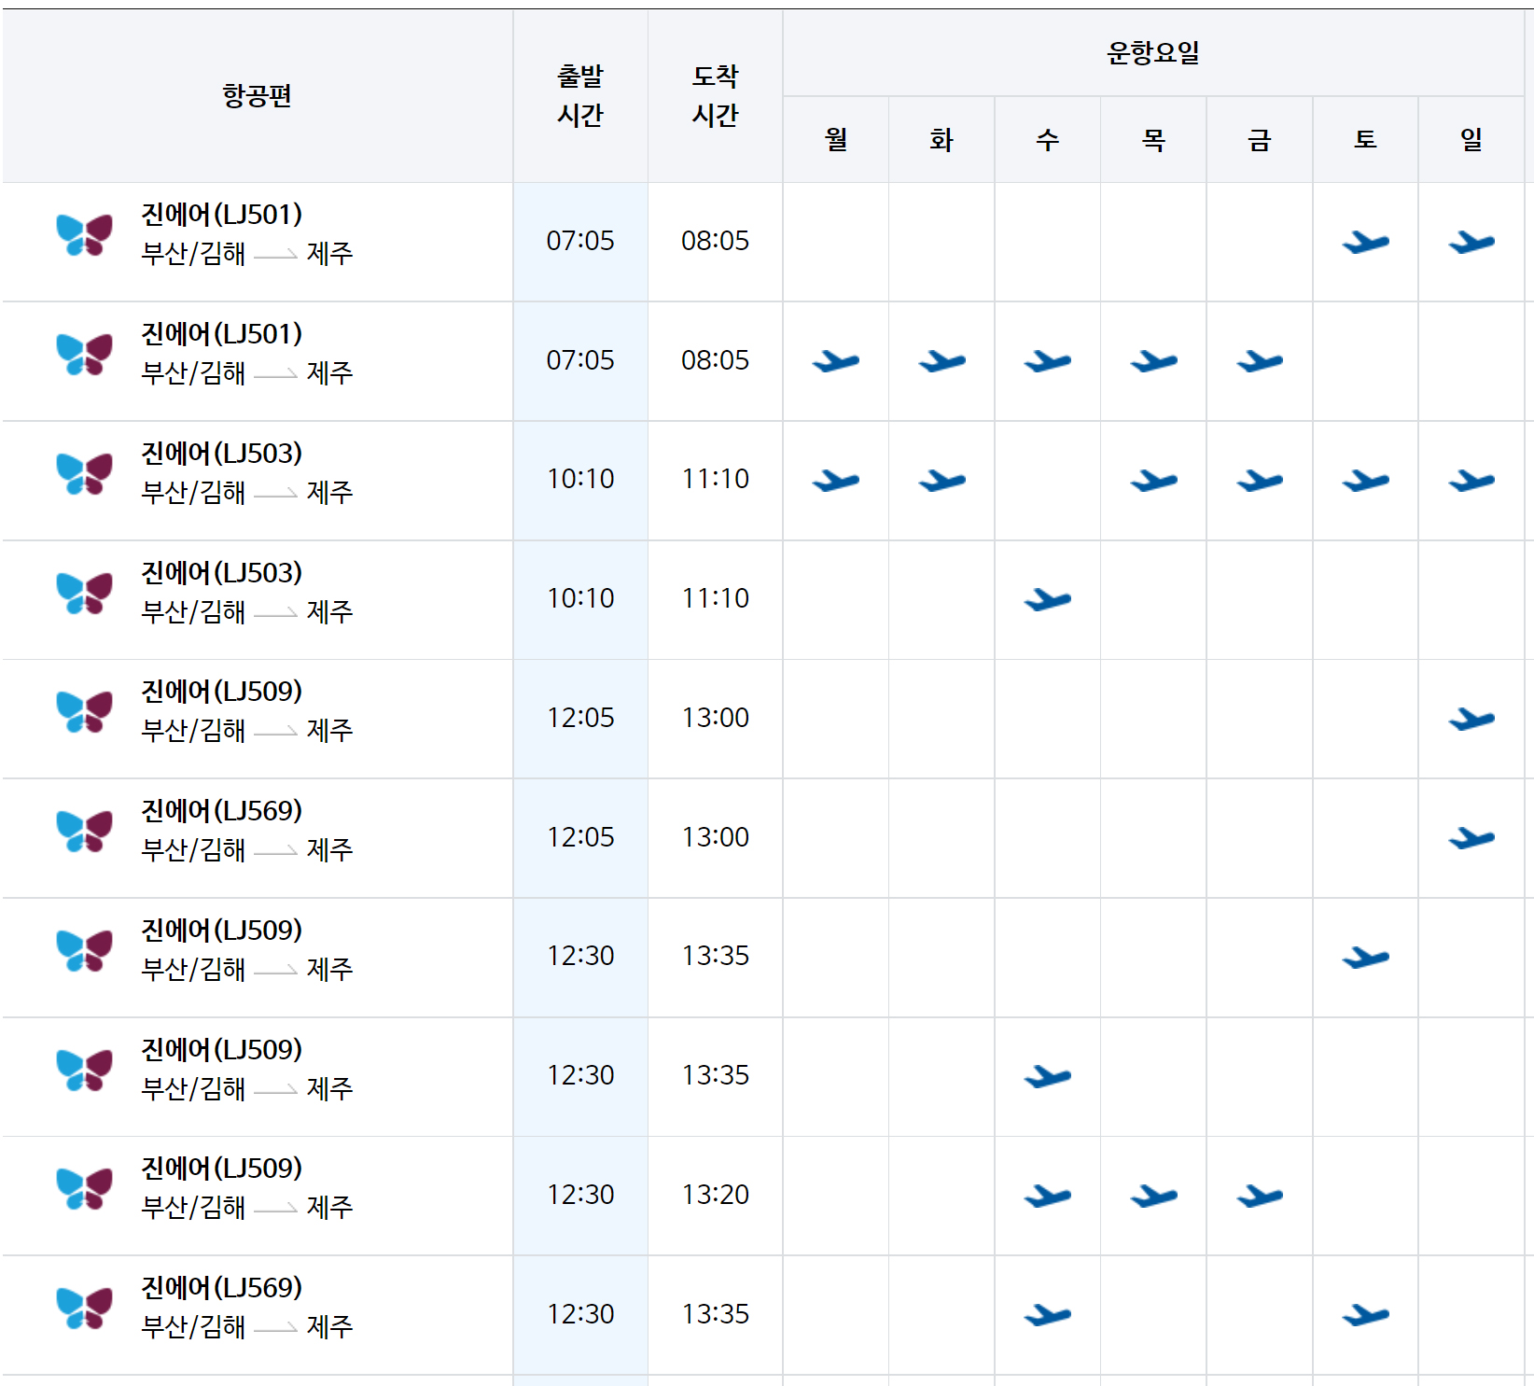This screenshot has height=1386, width=1534.
Task: Click the 목 plane icon for LJ509
Action: 1153,1196
